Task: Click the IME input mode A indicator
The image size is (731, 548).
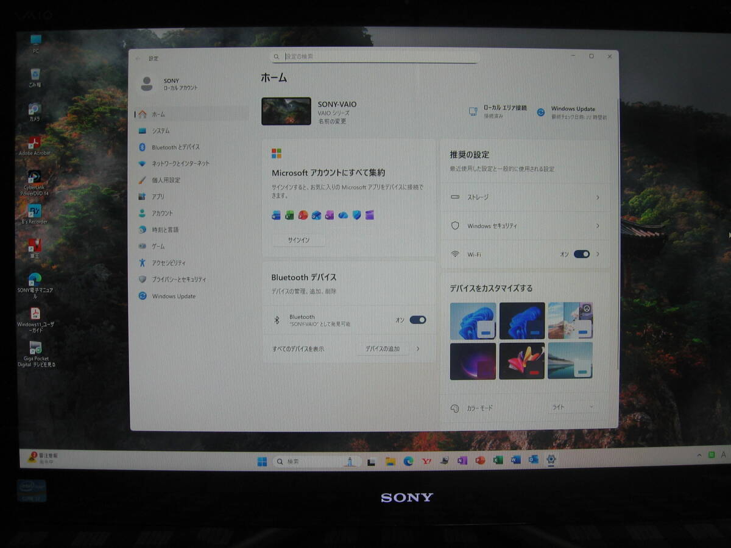Action: pyautogui.click(x=724, y=455)
